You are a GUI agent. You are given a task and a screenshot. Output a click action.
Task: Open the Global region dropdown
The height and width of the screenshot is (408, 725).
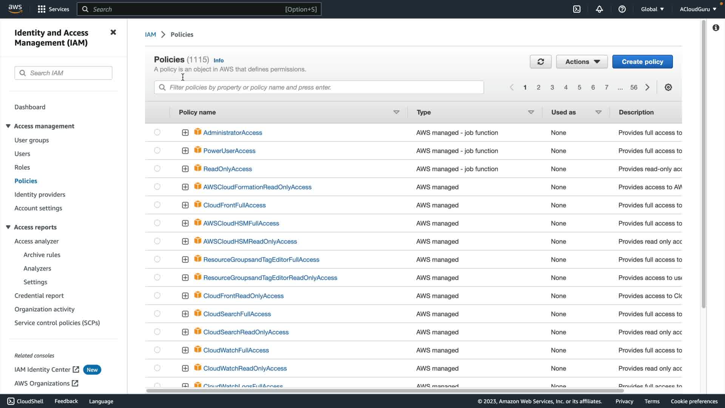coord(652,9)
